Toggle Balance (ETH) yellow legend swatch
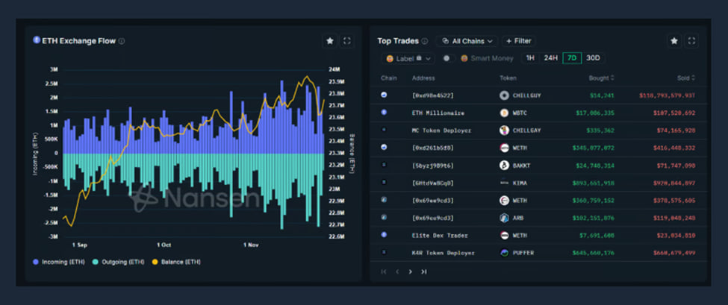The image size is (728, 305). [155, 262]
